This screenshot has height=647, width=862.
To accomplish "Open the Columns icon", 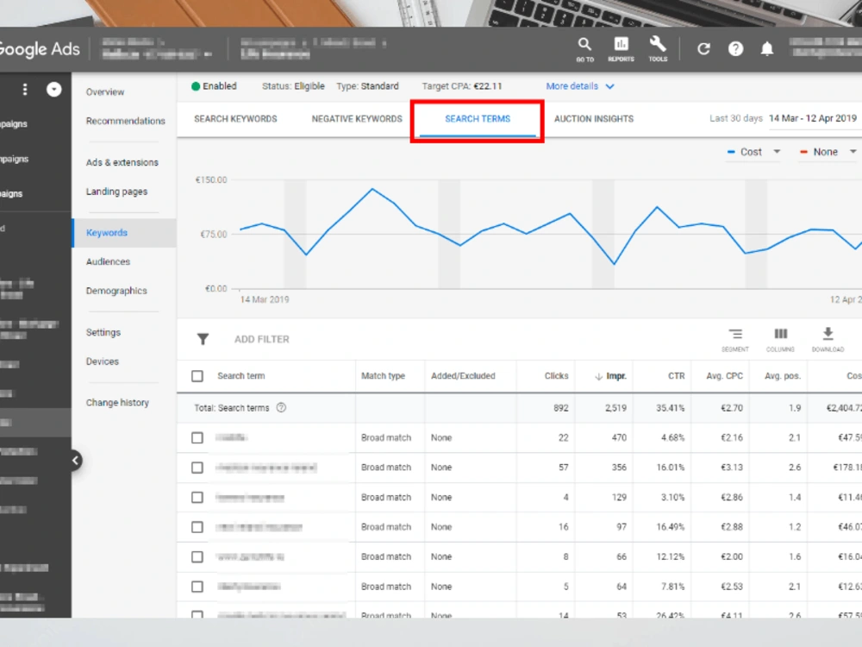I will coord(781,339).
